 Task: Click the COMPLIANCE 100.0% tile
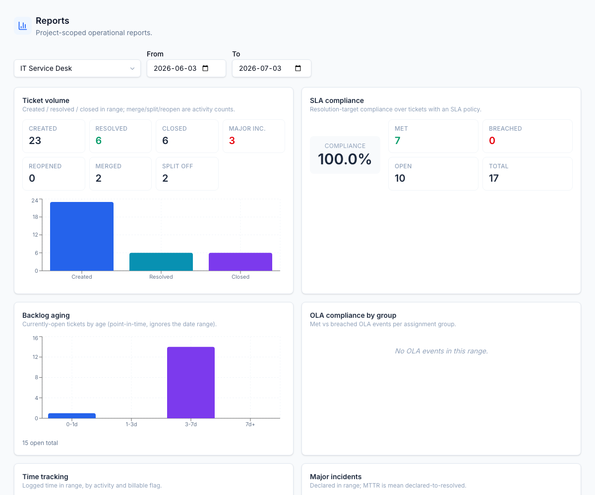pyautogui.click(x=345, y=155)
